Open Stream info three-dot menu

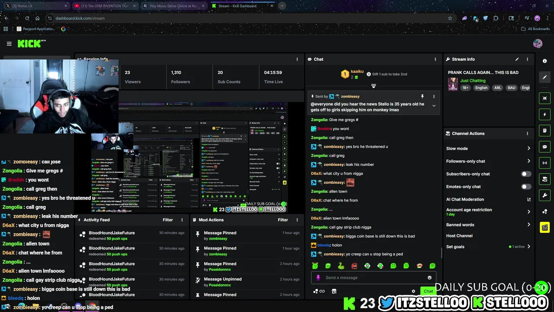(527, 59)
